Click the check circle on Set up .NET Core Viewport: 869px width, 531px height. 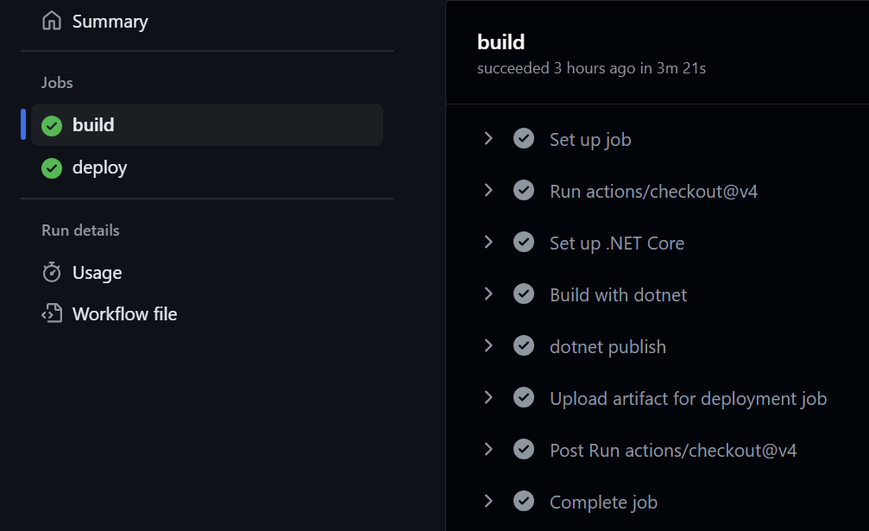[524, 242]
